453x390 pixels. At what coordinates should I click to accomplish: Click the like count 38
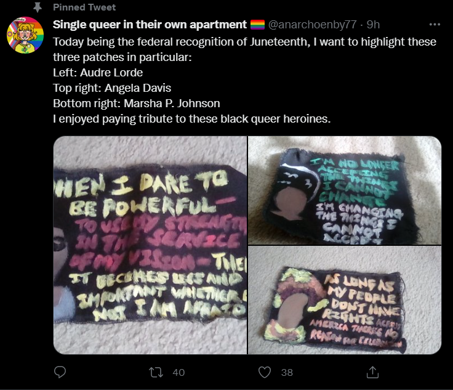point(287,372)
